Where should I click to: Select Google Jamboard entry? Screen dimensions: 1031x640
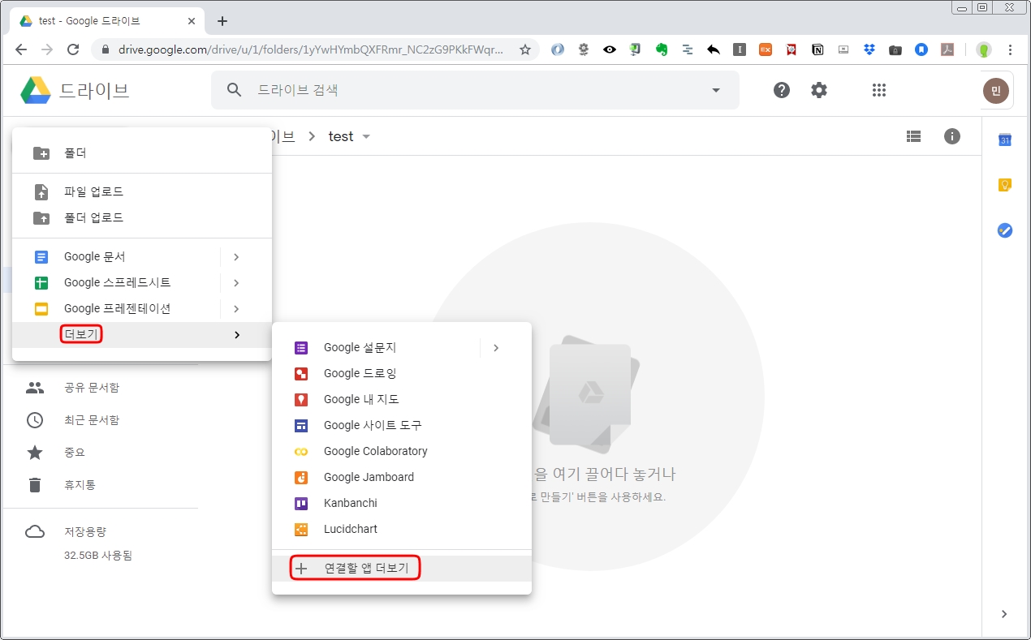(x=402, y=478)
